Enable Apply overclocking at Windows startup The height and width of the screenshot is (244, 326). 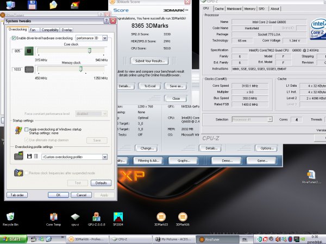click(x=26, y=130)
